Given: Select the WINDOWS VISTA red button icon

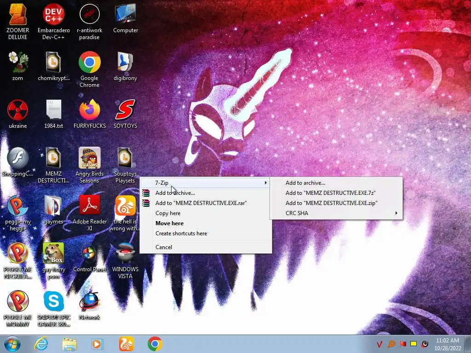Looking at the screenshot, I should pos(125,261).
